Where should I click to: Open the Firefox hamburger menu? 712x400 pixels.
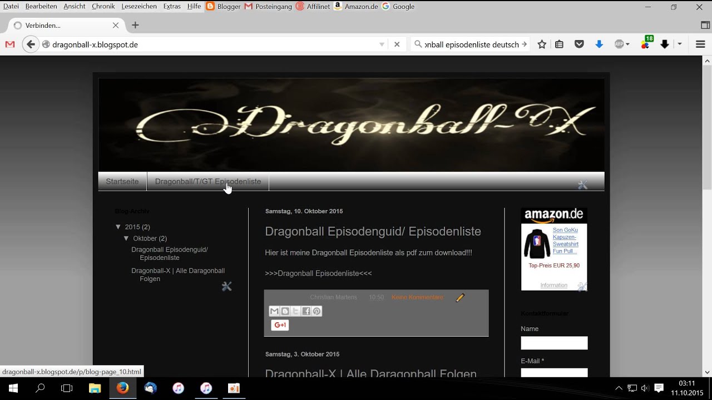pos(700,44)
